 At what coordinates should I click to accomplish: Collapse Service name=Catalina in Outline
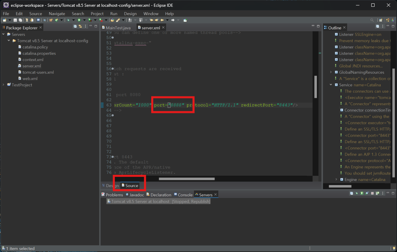coord(331,85)
